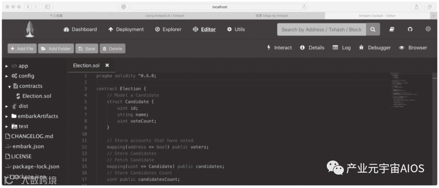Open the Dashboard page
439x188 pixels.
80,29
